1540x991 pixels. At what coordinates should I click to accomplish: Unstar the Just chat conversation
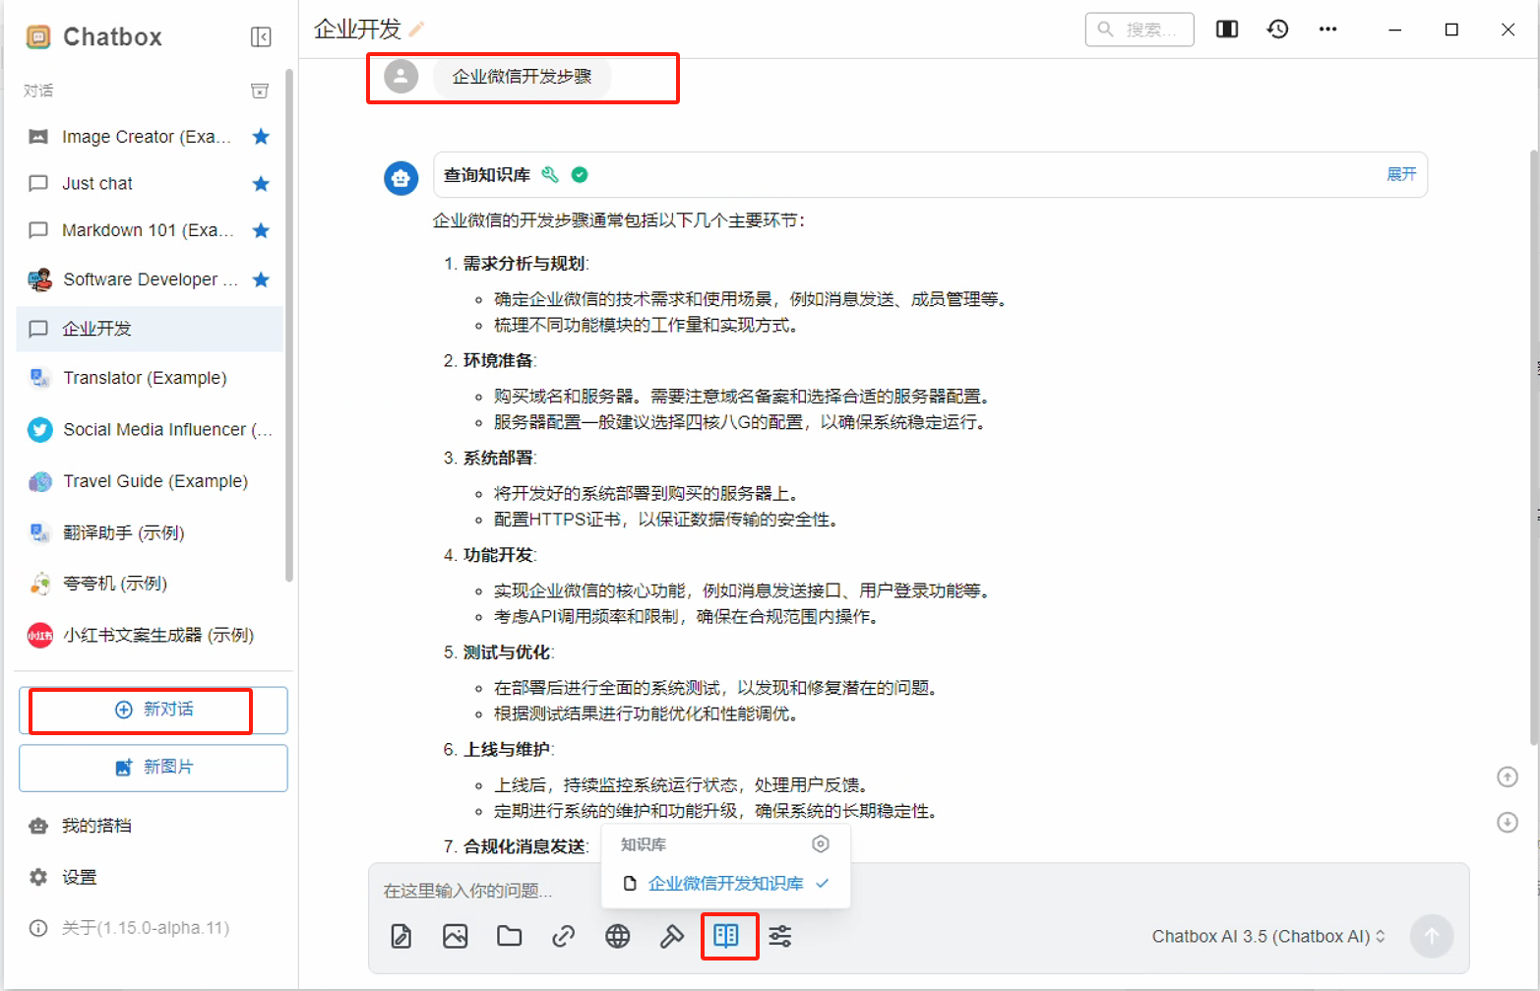(261, 184)
